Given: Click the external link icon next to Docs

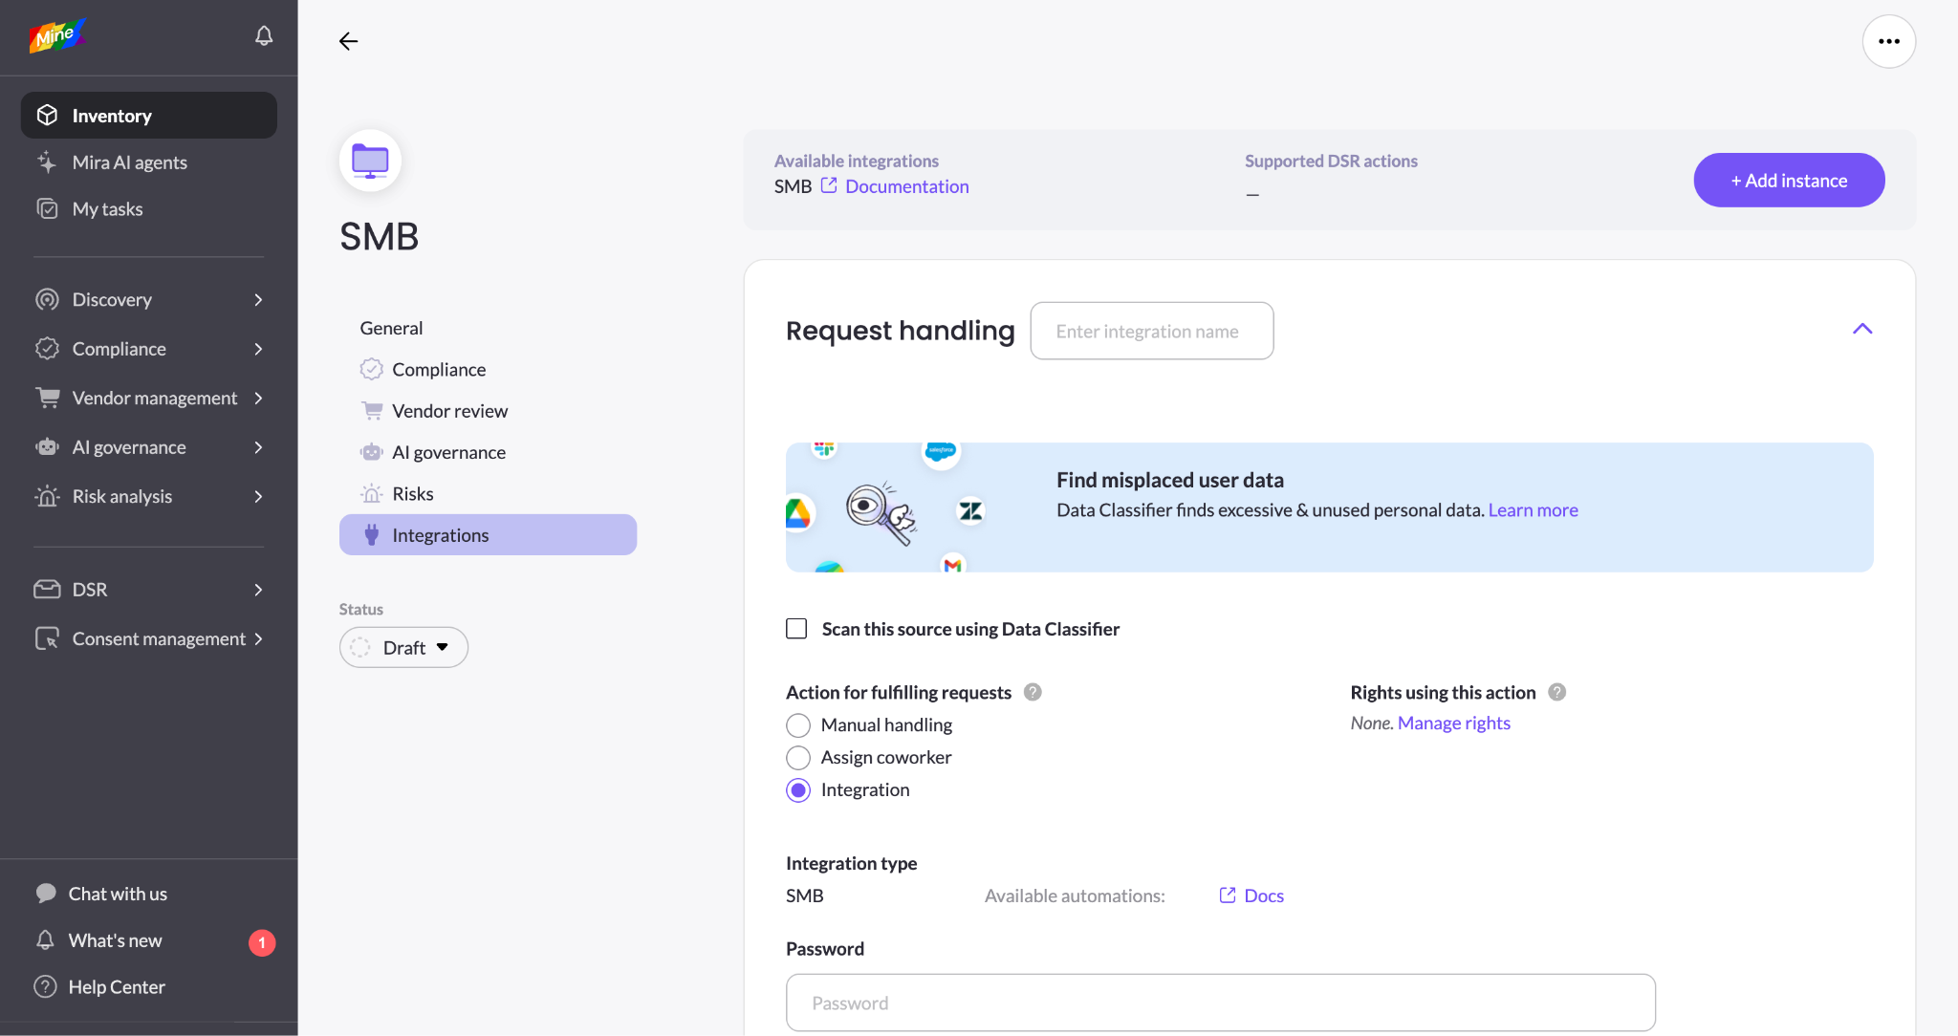Looking at the screenshot, I should (x=1228, y=896).
